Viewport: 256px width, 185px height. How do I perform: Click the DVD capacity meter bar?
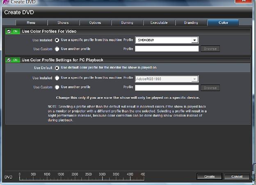click(82, 177)
